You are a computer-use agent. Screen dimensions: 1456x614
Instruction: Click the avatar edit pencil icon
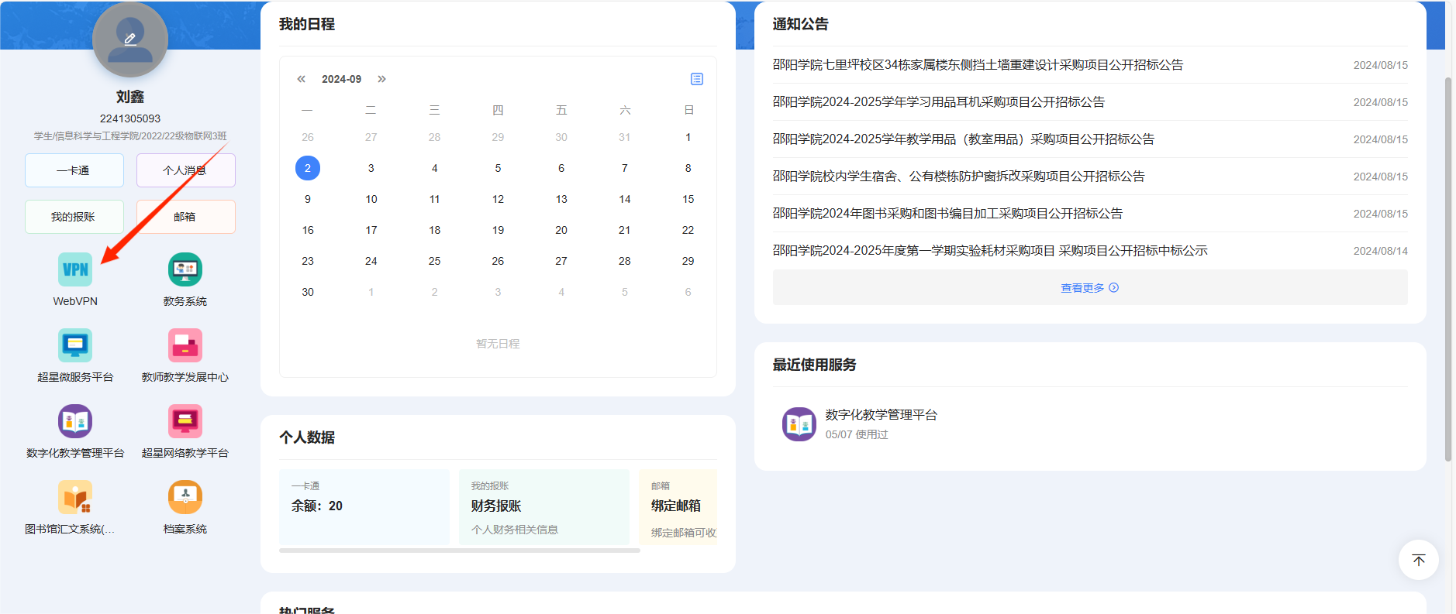pyautogui.click(x=130, y=39)
